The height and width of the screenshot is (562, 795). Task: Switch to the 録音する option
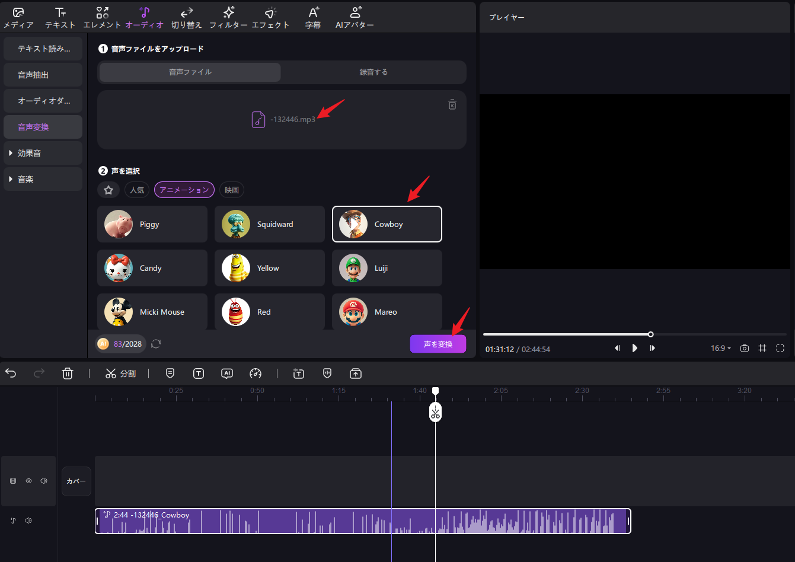373,72
